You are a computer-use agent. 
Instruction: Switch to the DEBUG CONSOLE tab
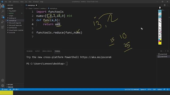pos(47,51)
